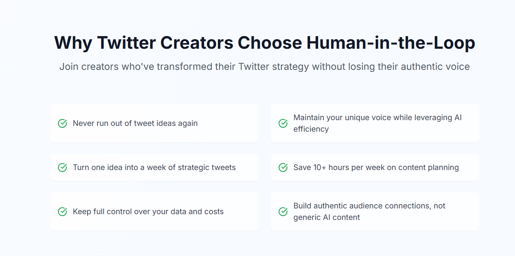The image size is (515, 256).
Task: Click the word "Why" in the main heading
Action: click(73, 43)
